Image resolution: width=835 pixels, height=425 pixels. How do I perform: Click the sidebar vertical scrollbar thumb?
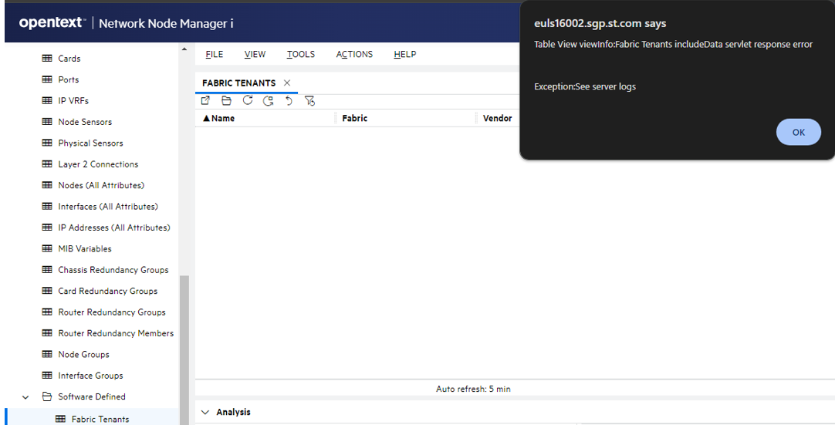pos(184,349)
